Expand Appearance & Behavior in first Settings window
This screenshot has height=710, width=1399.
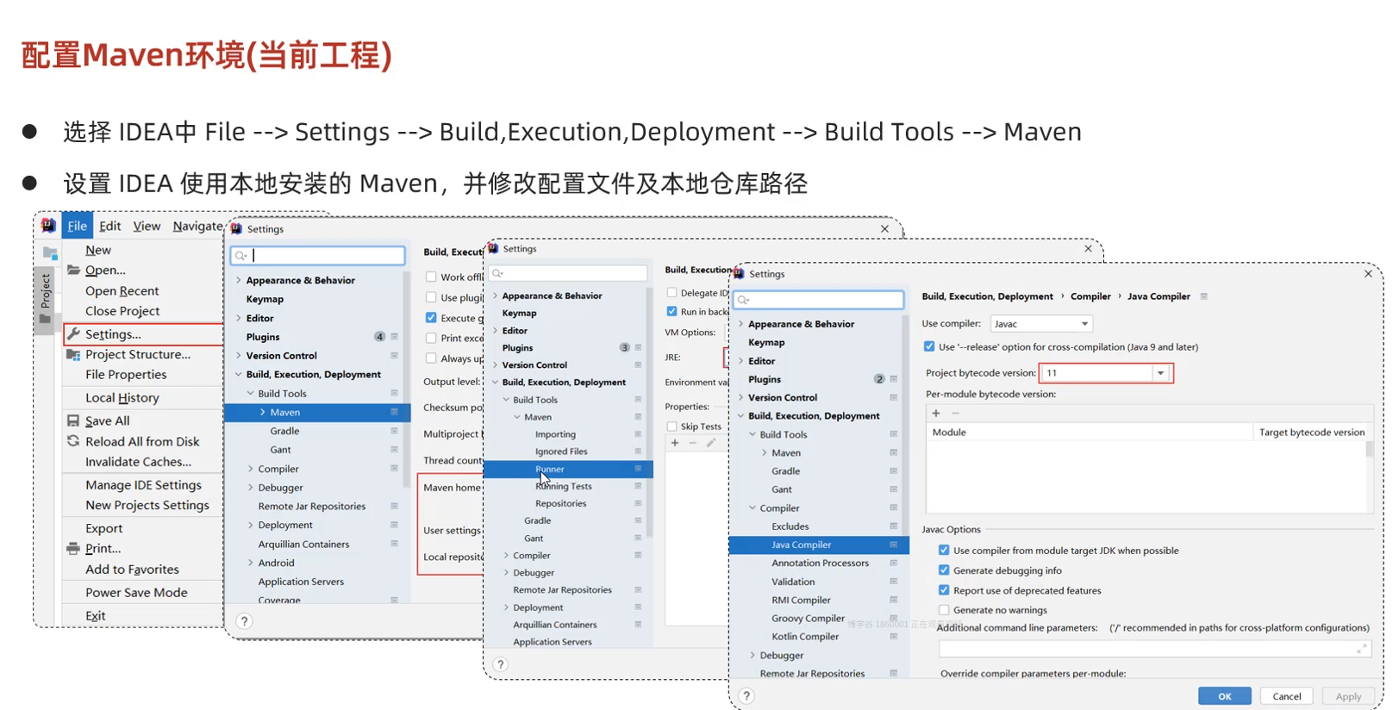click(x=239, y=280)
